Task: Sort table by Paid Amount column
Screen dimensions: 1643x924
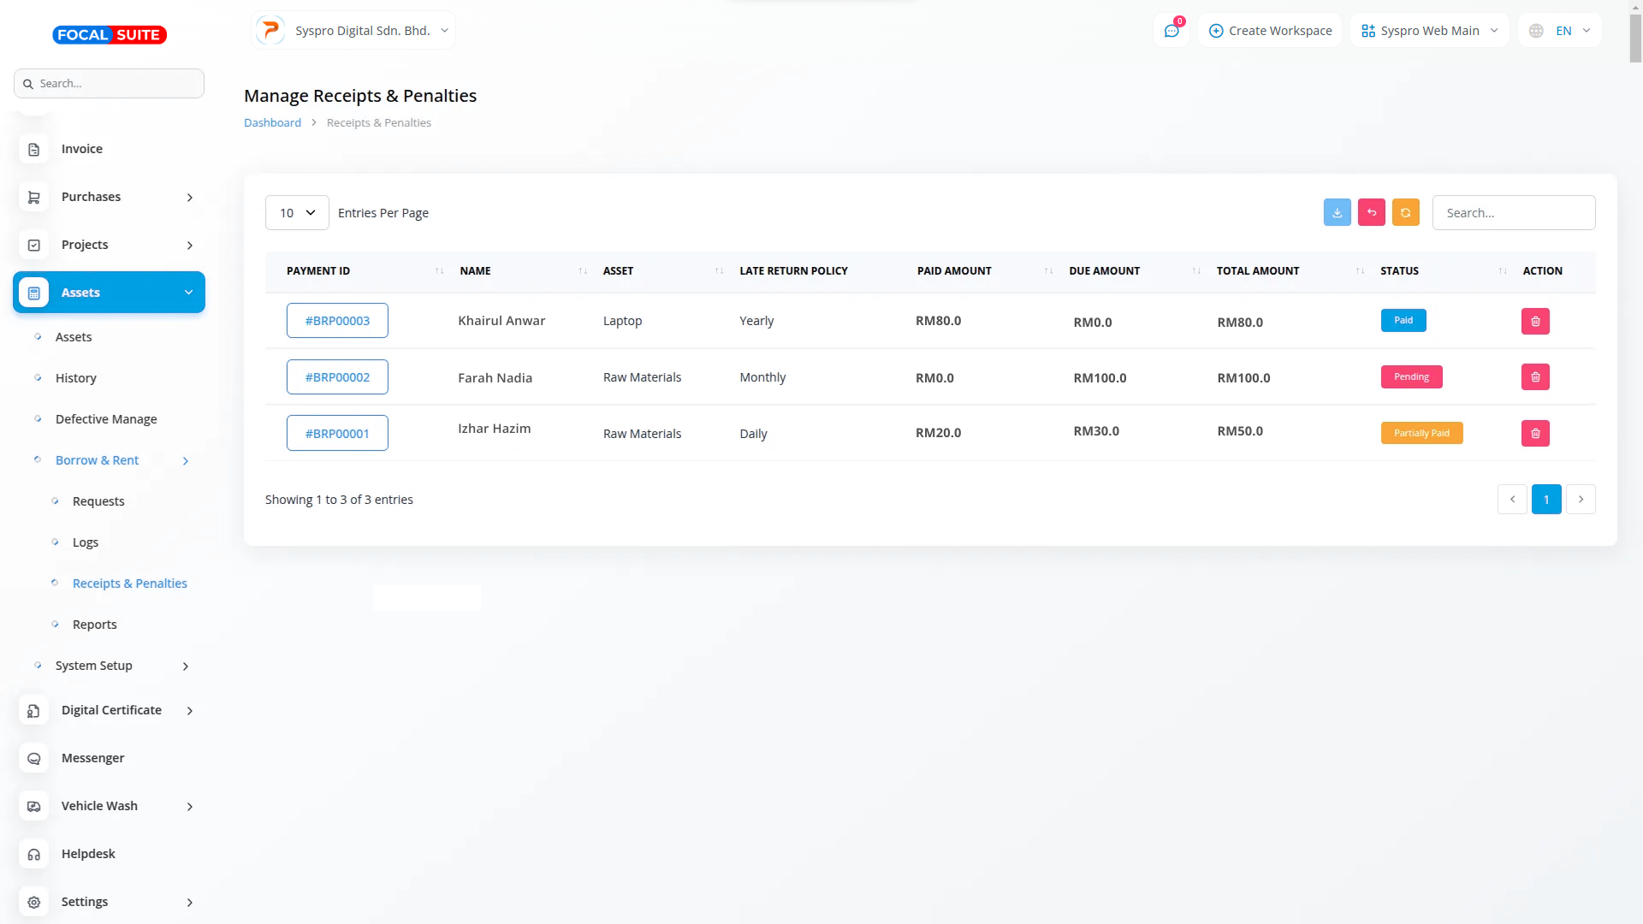Action: 954,271
